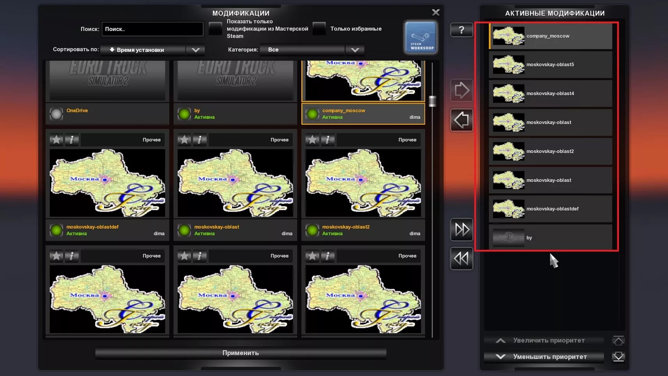The height and width of the screenshot is (376, 668).
Task: Move mod to top priority icon
Action: click(x=618, y=341)
